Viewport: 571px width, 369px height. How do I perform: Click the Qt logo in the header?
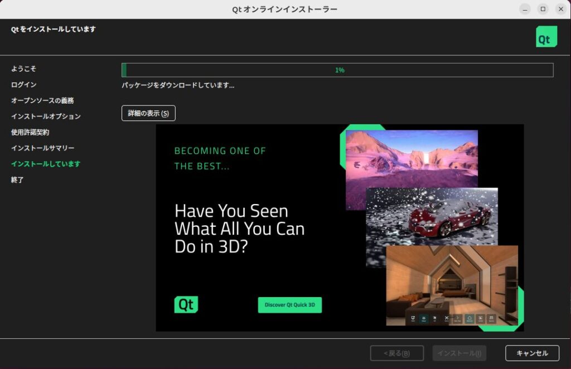(x=546, y=36)
